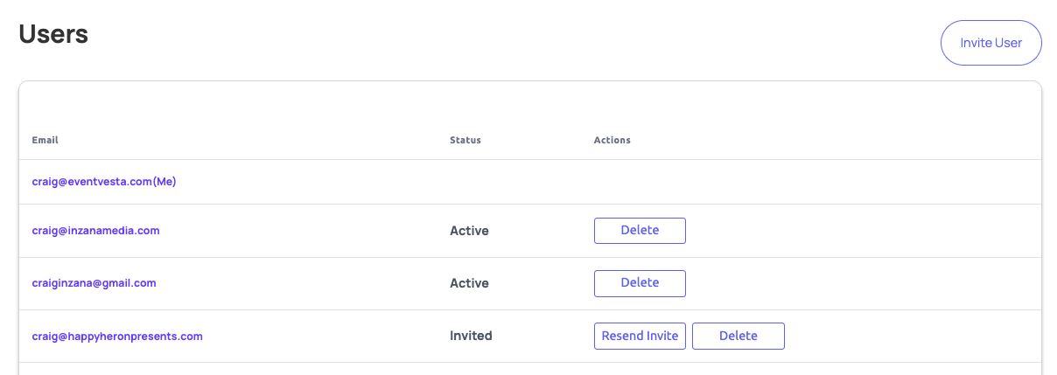The image size is (1057, 375).
Task: Open the craig@inzanamedia.com email link
Action: [x=95, y=231]
